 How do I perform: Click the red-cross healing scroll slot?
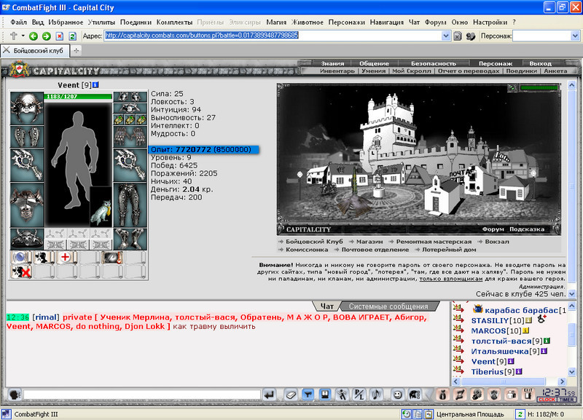tap(66, 257)
